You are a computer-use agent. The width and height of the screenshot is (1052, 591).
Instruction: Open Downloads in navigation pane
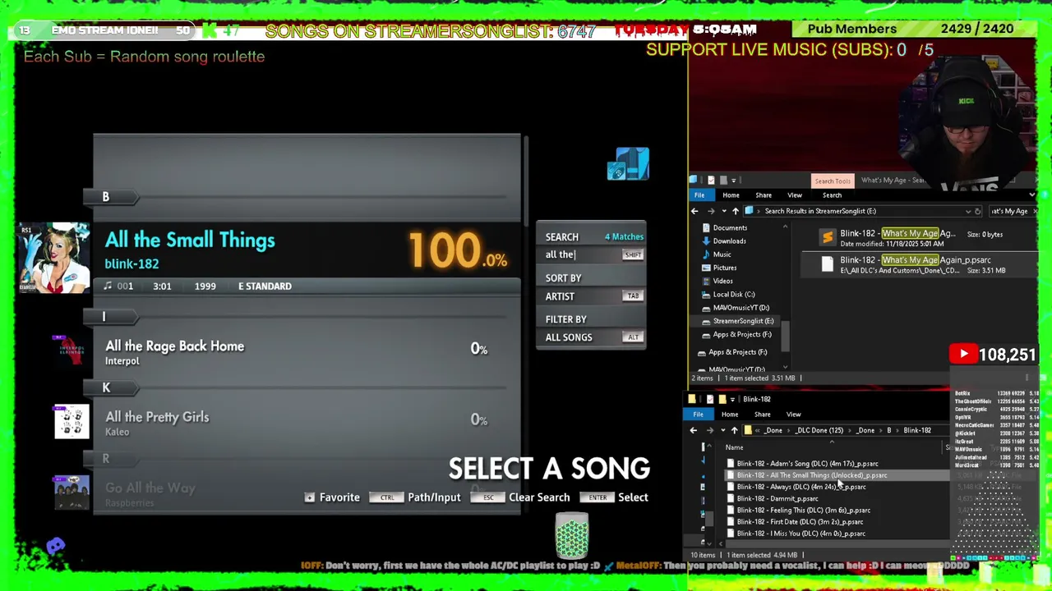[x=729, y=241]
